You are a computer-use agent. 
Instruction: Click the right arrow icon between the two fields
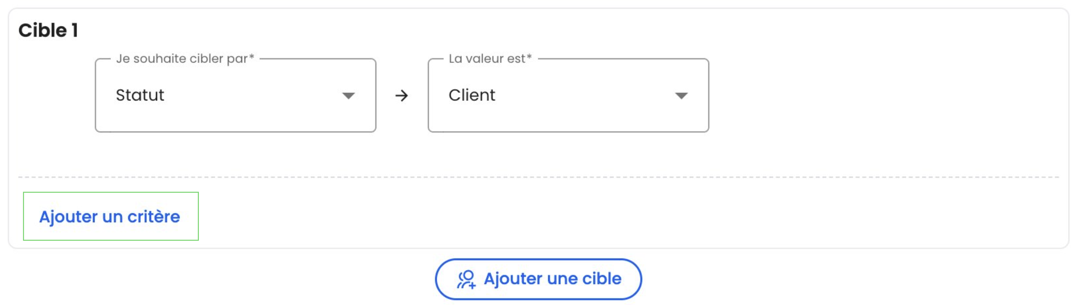(401, 95)
